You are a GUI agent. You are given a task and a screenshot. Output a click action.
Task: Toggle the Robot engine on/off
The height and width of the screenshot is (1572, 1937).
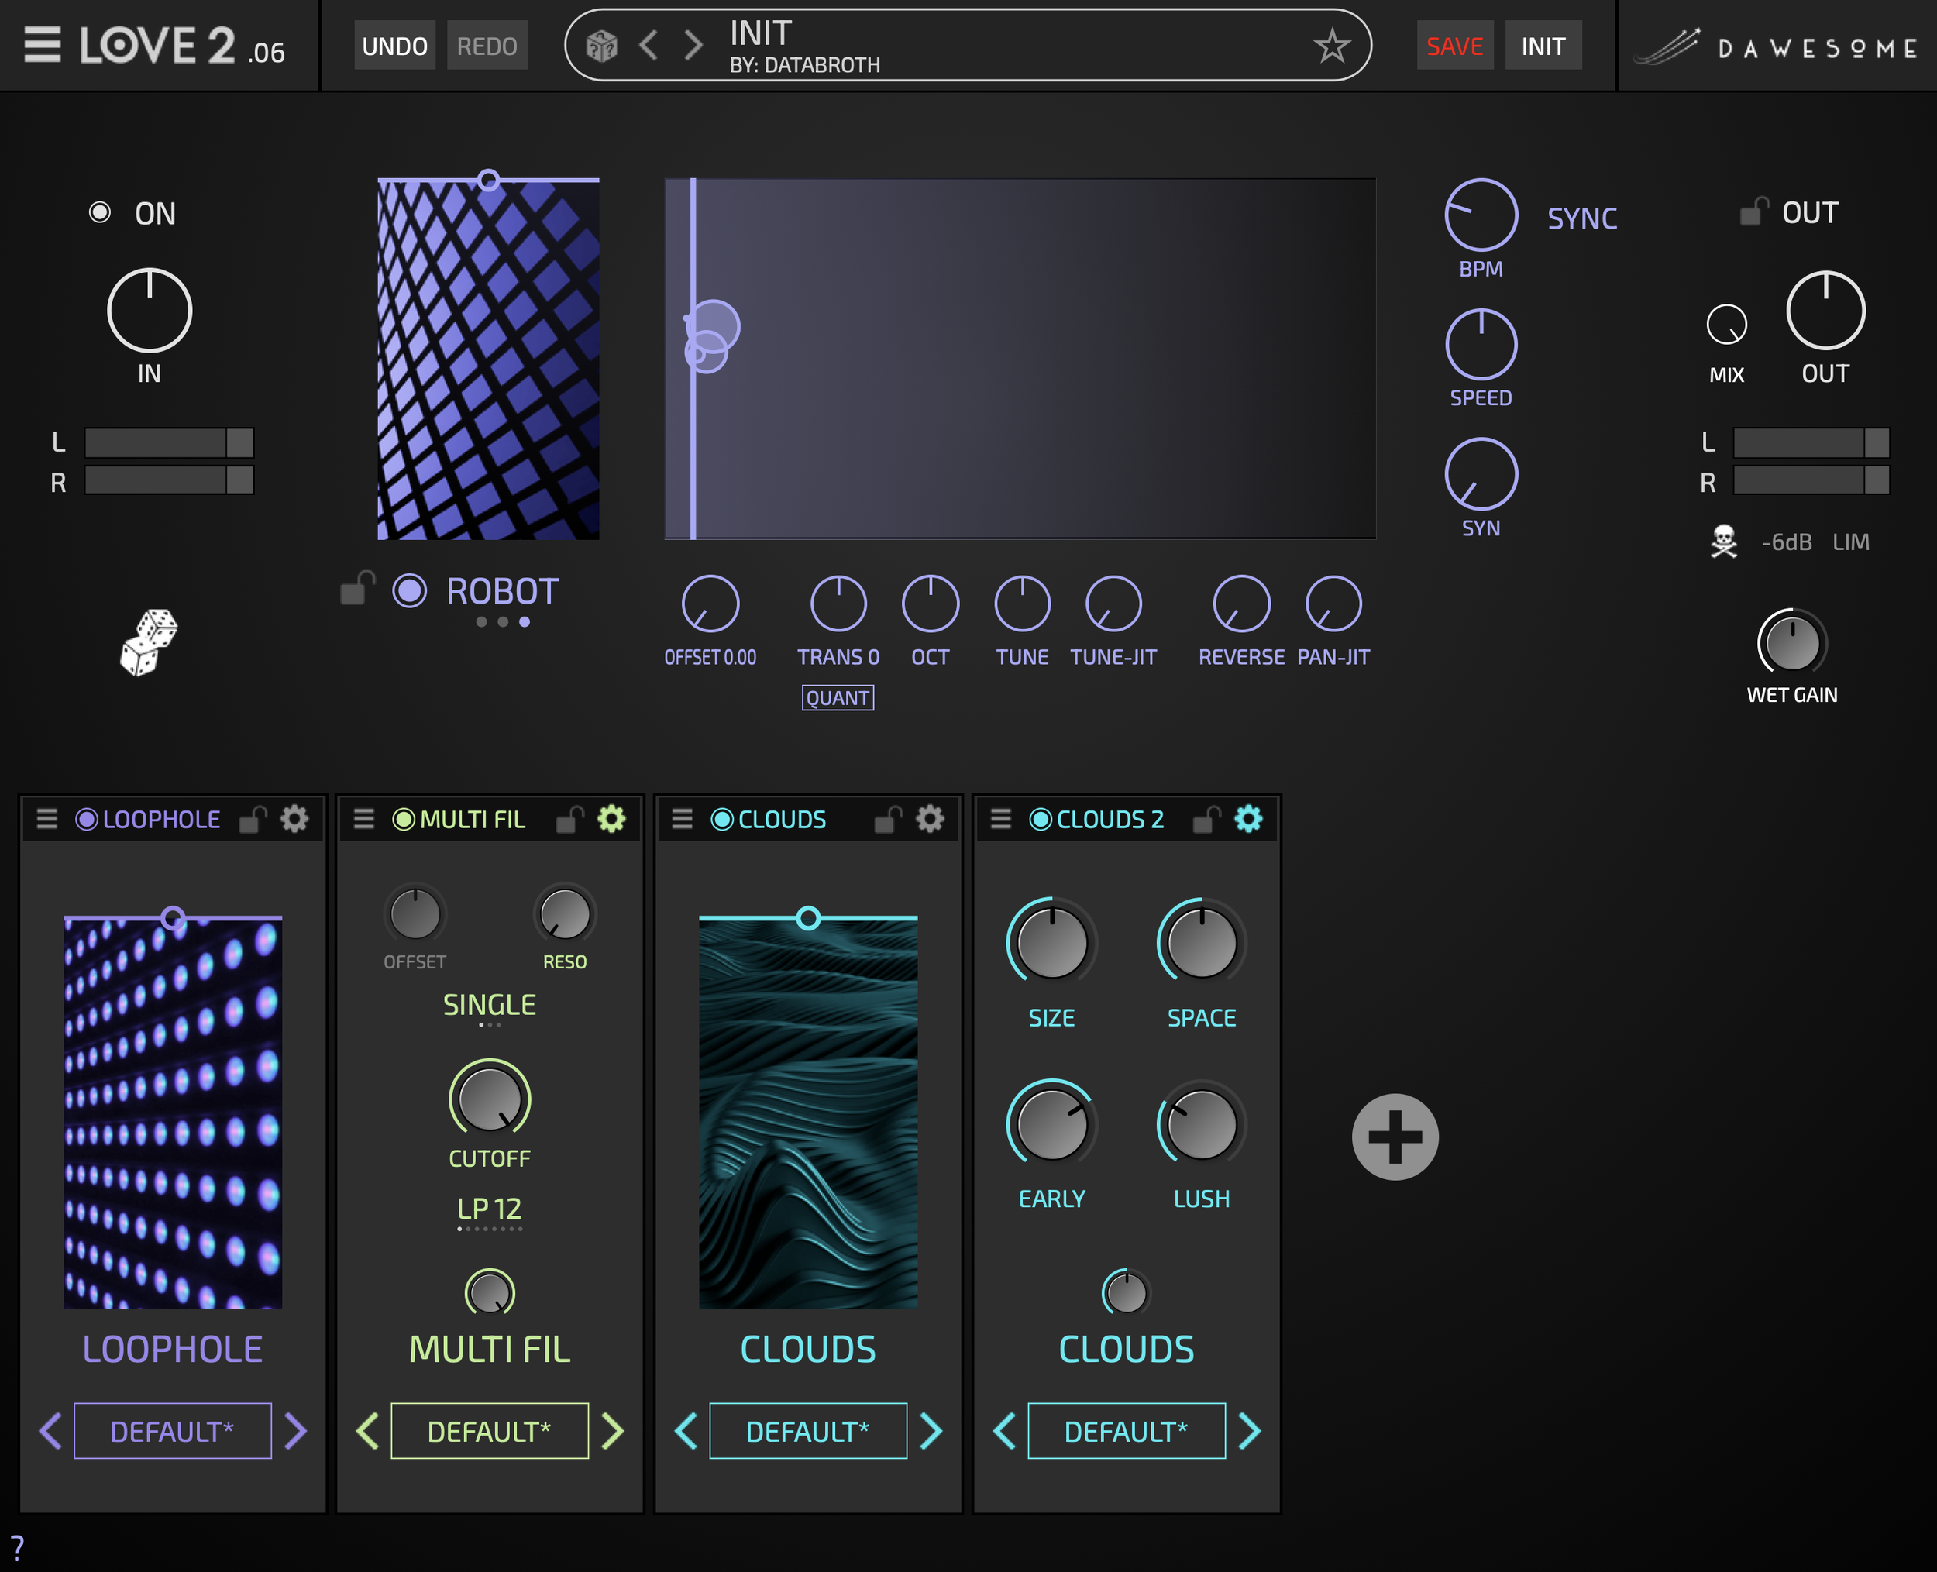click(409, 590)
